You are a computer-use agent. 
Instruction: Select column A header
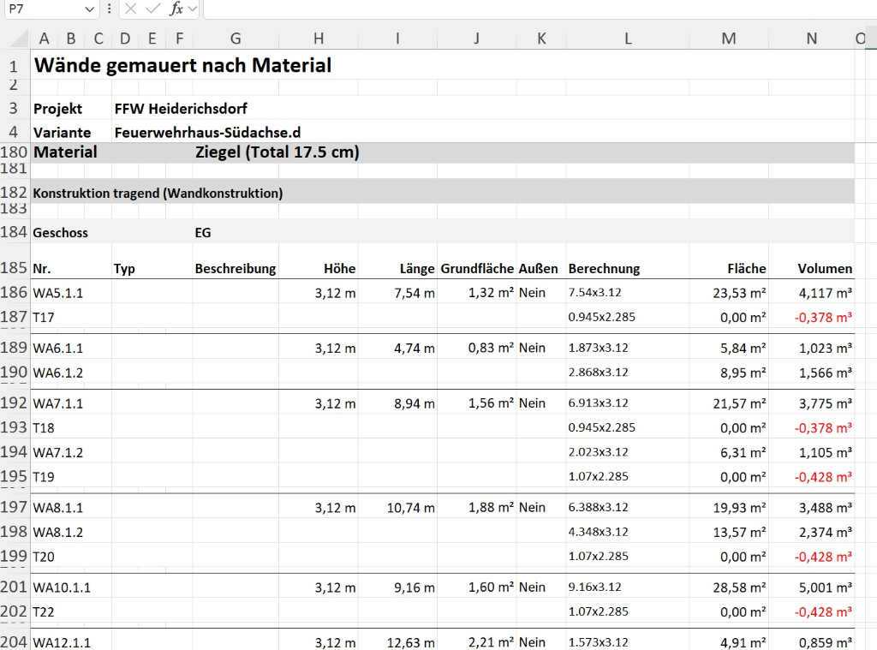[x=44, y=38]
